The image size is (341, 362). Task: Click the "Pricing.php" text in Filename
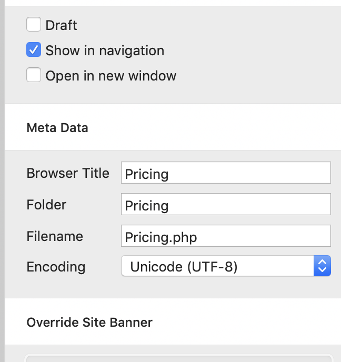[x=161, y=237]
